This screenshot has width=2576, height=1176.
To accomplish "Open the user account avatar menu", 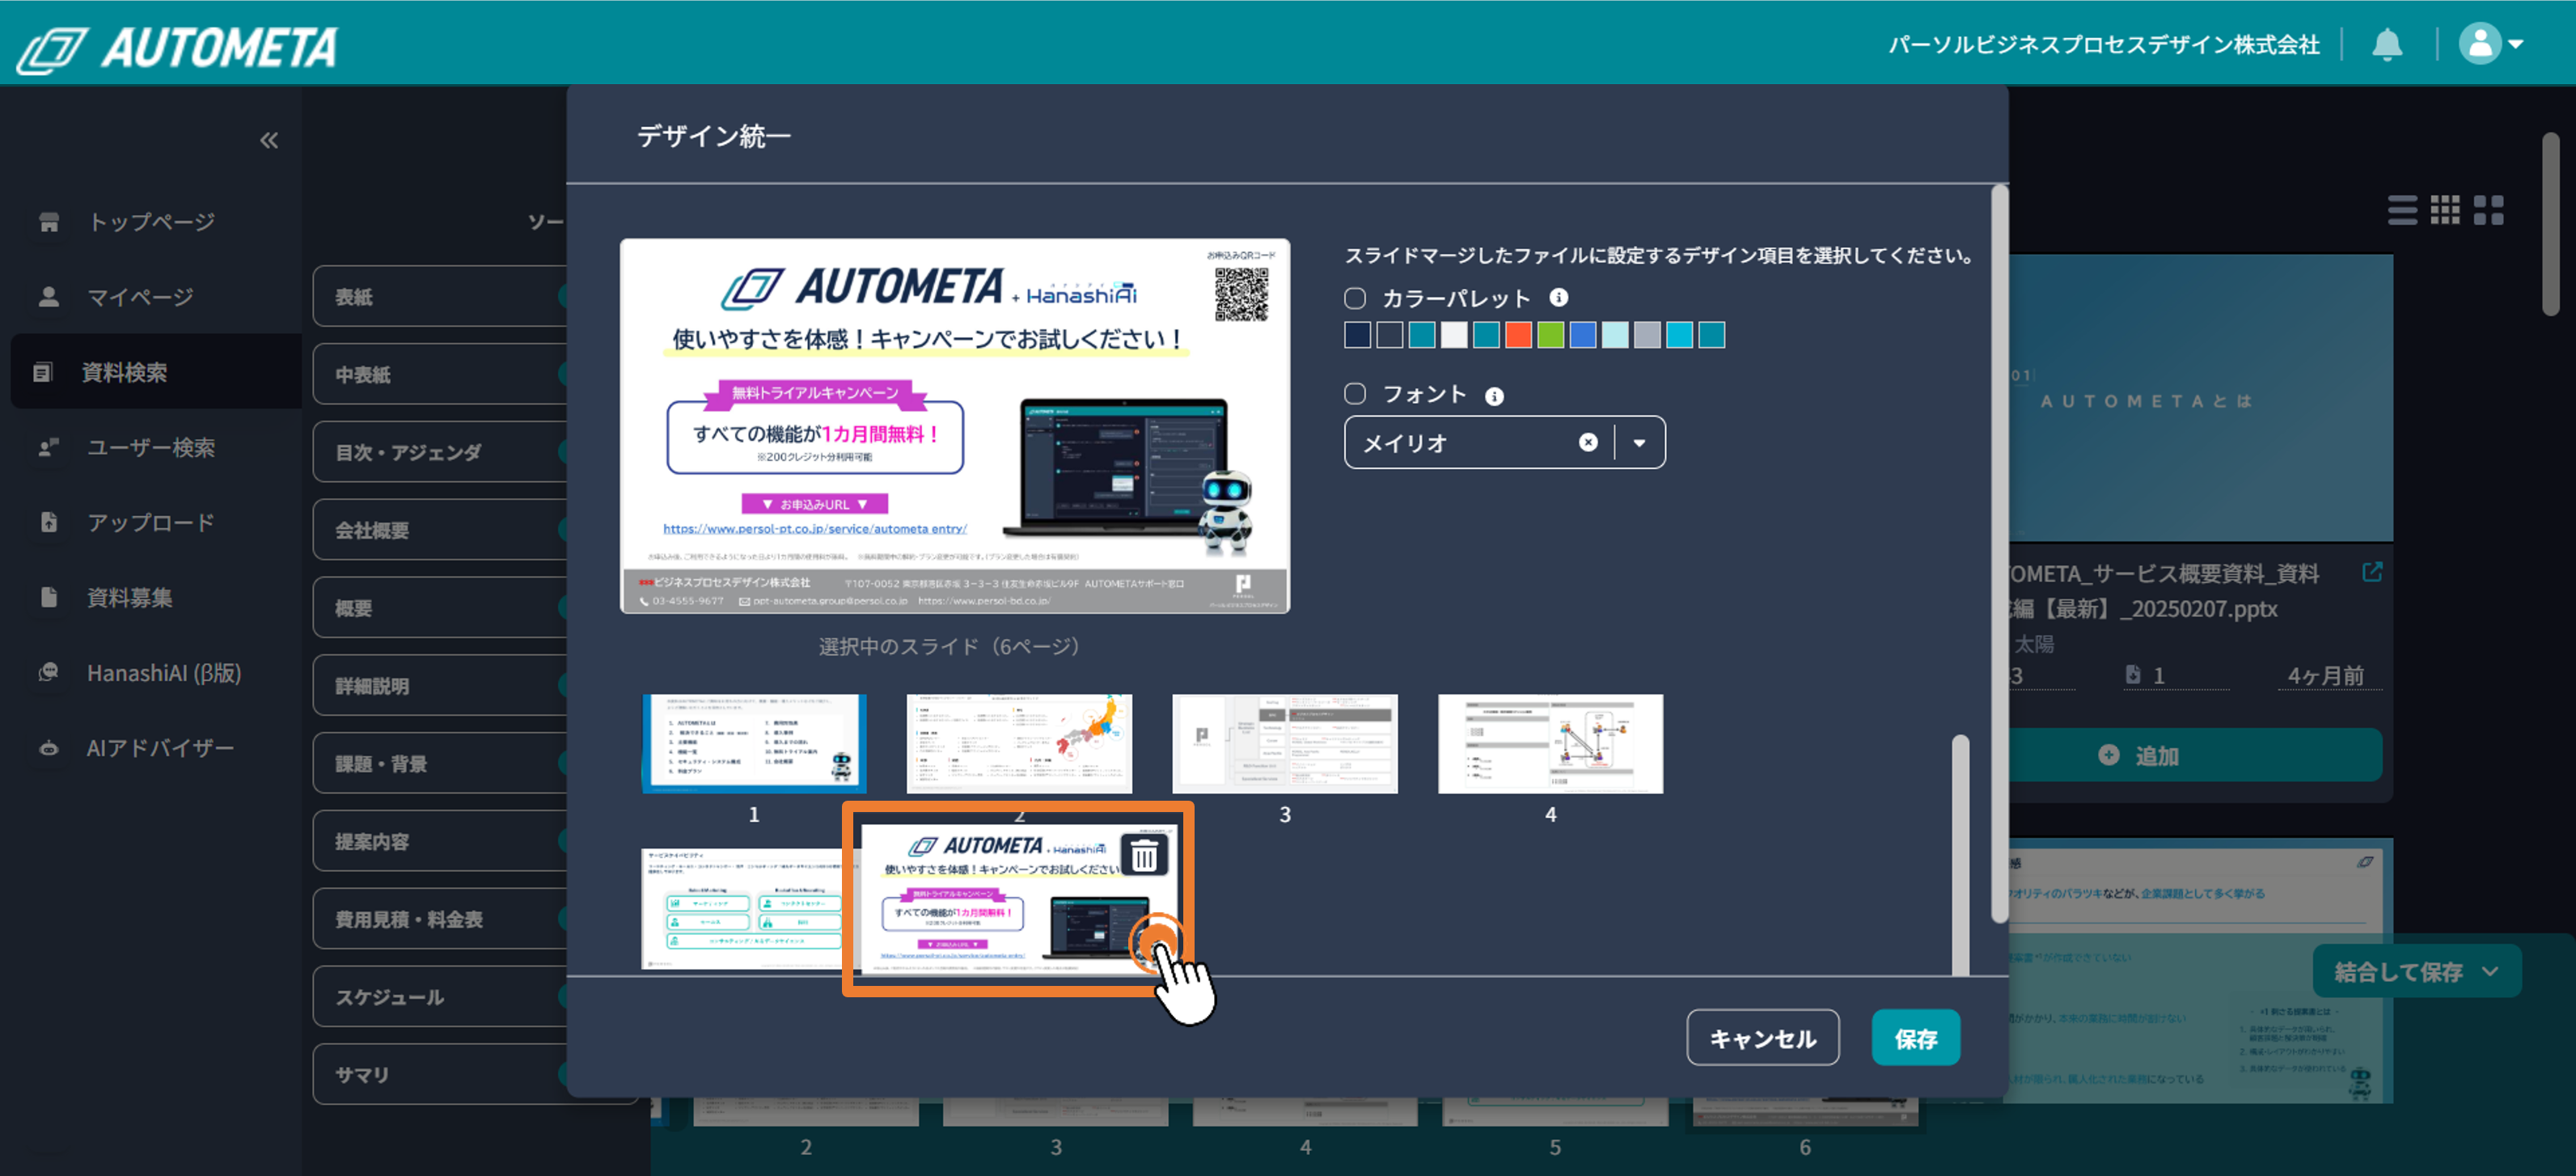I will pyautogui.click(x=2491, y=44).
